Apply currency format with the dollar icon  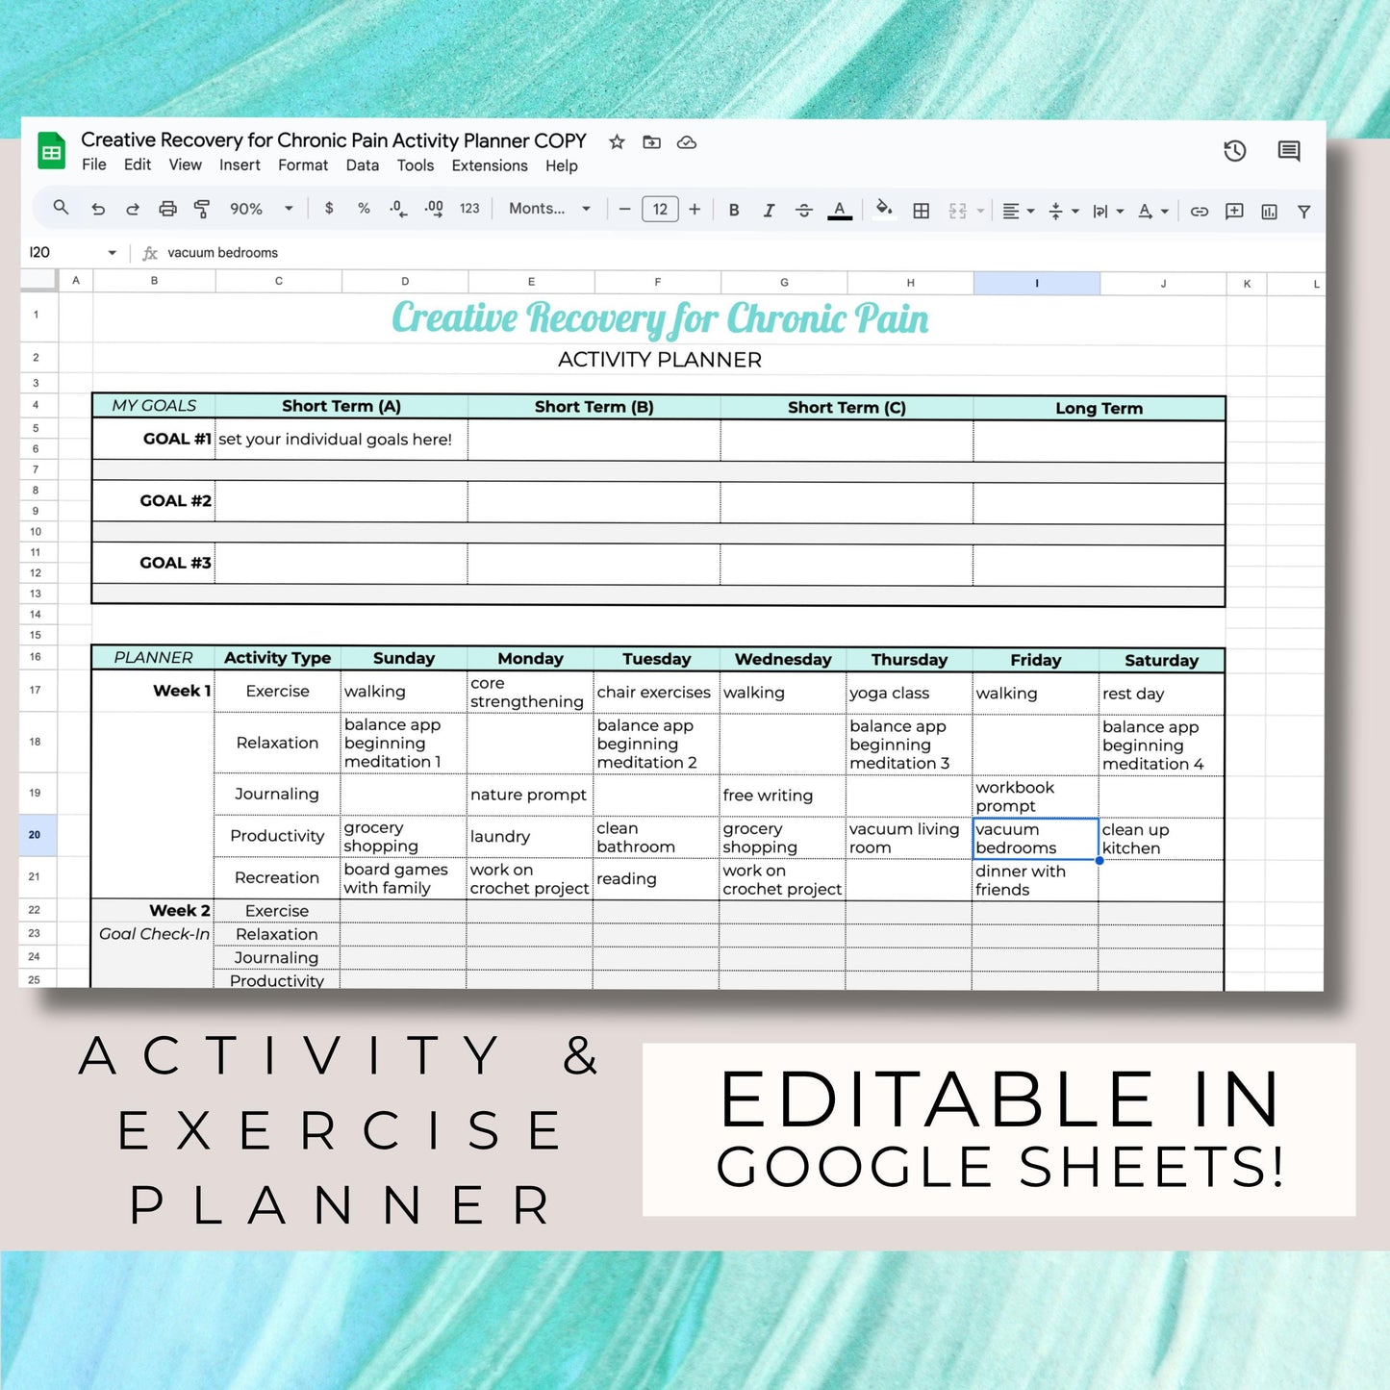coord(328,209)
